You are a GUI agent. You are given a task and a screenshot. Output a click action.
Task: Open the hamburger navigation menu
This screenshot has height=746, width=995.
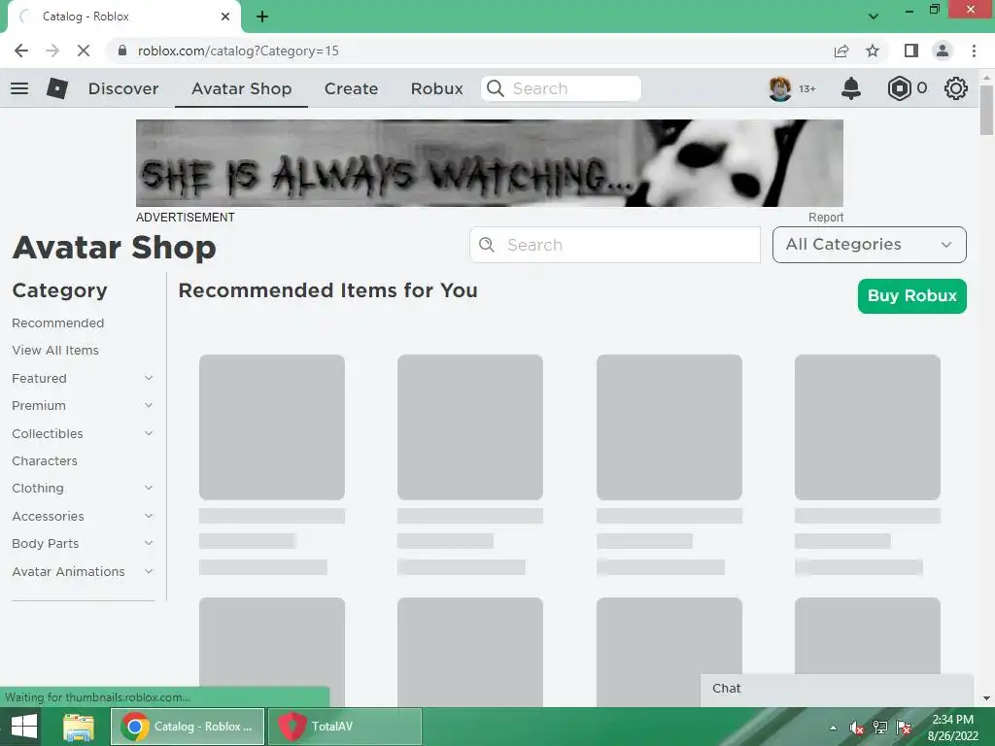pyautogui.click(x=19, y=88)
